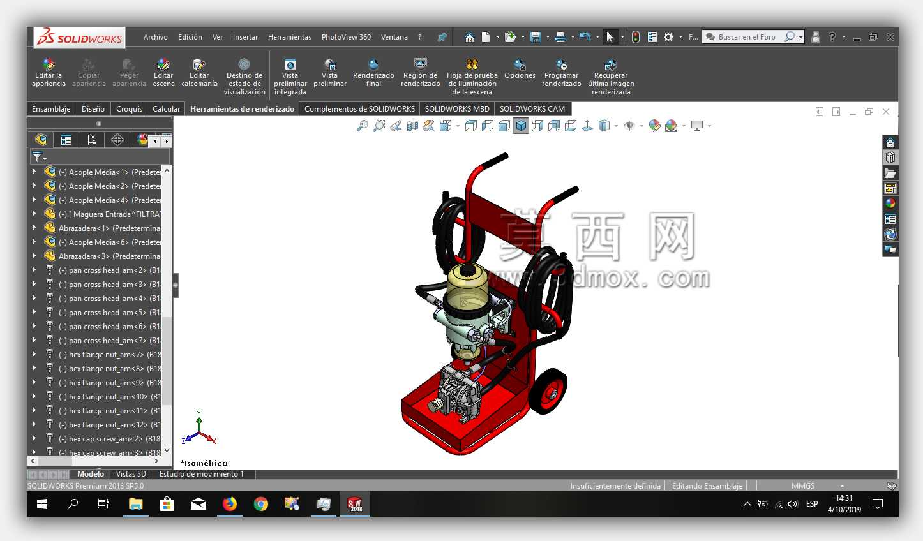Screen dimensions: 923x541
Task: Toggle Hide/Show Items eye icon
Action: 629,126
